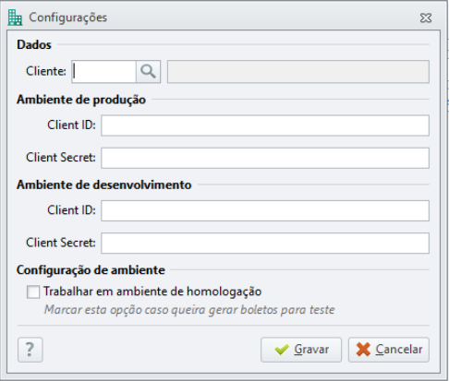Image resolution: width=449 pixels, height=381 pixels.
Task: Click the magnifier search icon beside Cliente
Action: pos(148,72)
